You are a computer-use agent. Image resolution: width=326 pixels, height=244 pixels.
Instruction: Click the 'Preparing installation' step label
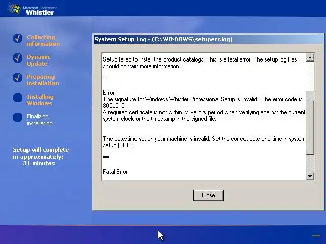point(43,80)
